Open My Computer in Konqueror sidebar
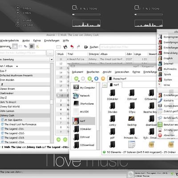178x178 pixels. pos(84,88)
